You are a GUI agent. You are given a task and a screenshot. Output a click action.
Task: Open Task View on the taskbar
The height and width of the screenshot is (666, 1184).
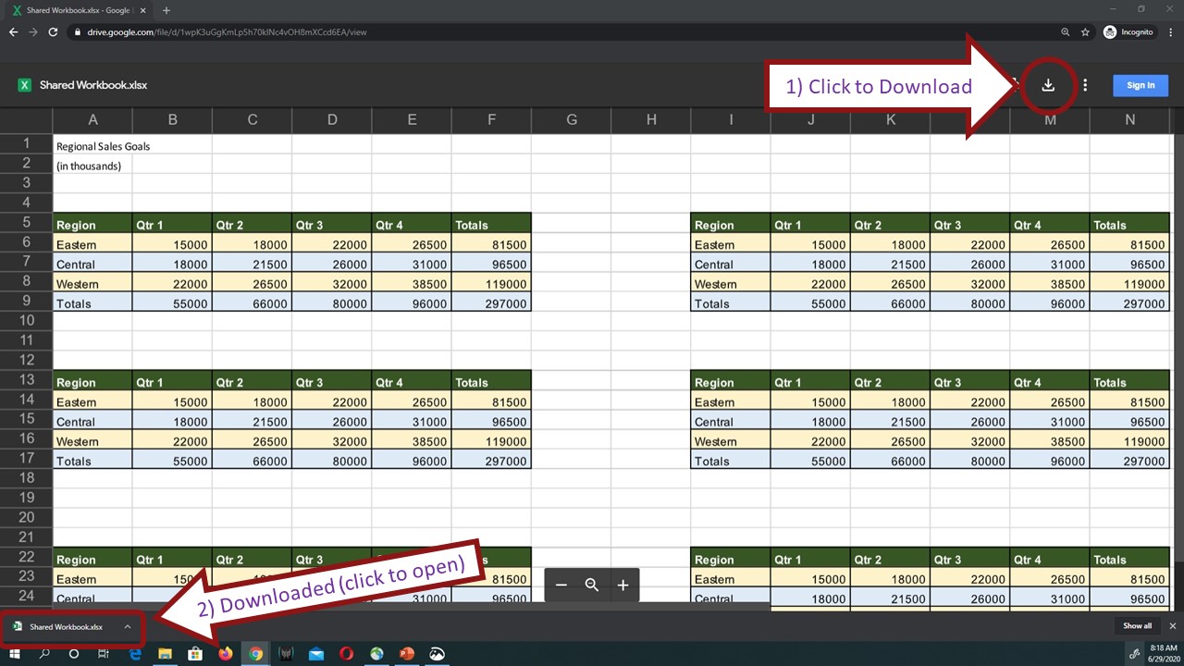(104, 654)
